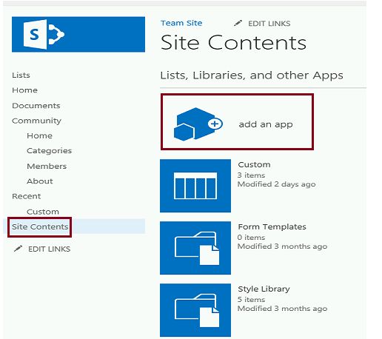Screen dimensions: 382x339
Task: Open About under Community
Action: coord(40,181)
